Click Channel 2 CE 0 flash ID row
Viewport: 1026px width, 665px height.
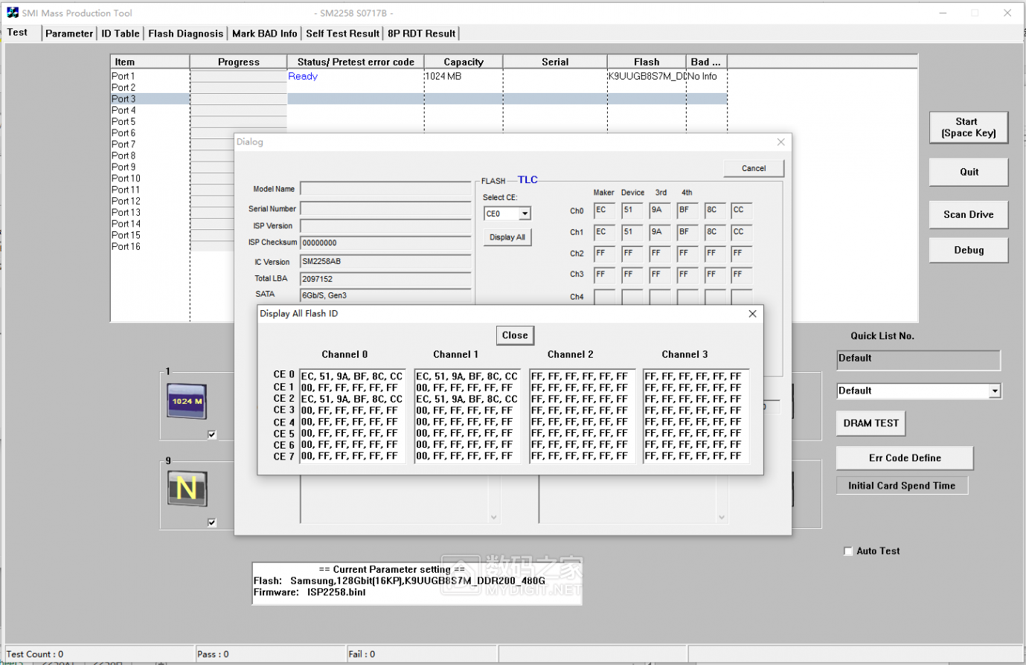[581, 376]
